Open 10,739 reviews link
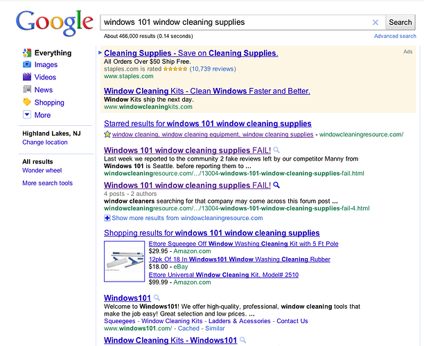This screenshot has height=346, width=424. pyautogui.click(x=213, y=69)
